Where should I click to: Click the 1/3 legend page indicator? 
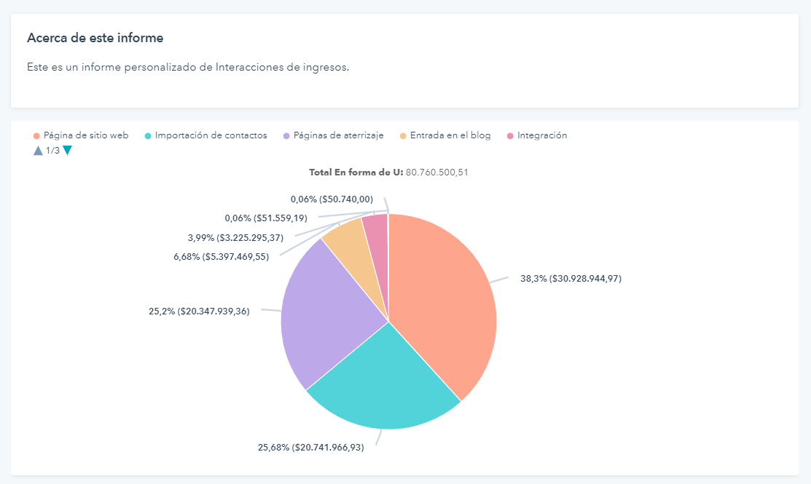click(x=52, y=151)
